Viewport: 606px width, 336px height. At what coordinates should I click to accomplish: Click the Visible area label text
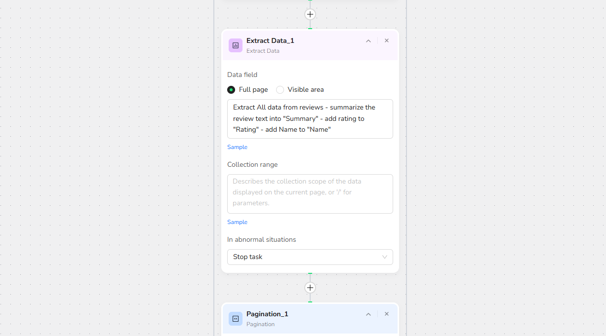(306, 90)
